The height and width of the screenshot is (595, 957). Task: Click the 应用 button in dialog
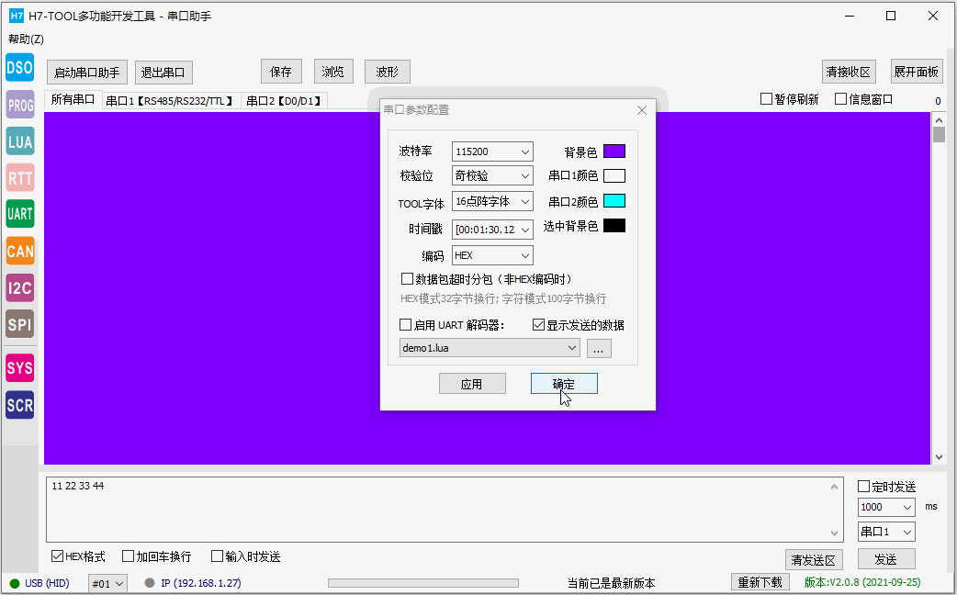click(472, 384)
